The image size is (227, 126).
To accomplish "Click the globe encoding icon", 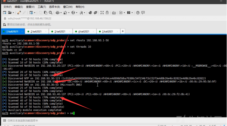I will click(73, 13).
